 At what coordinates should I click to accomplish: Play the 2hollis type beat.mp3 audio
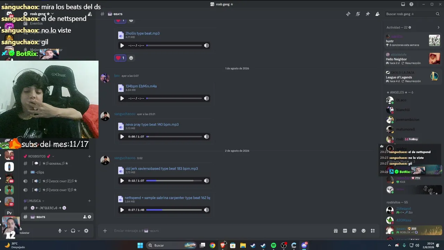(122, 45)
